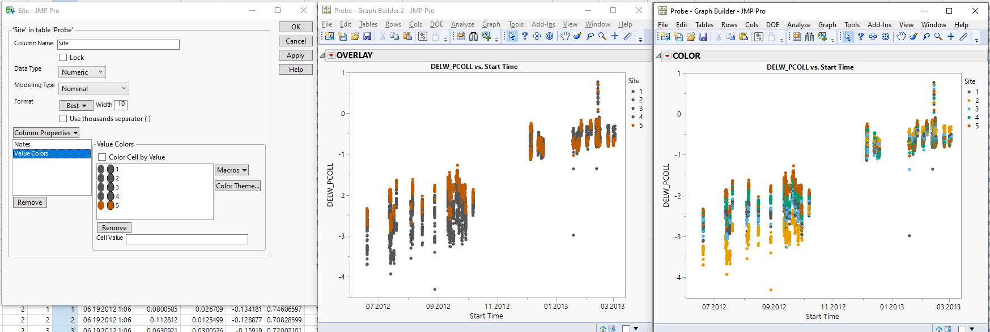Image resolution: width=990 pixels, height=332 pixels.
Task: Click Save disk icon in Probe - Graph Builder toolbar
Action: pyautogui.click(x=703, y=37)
